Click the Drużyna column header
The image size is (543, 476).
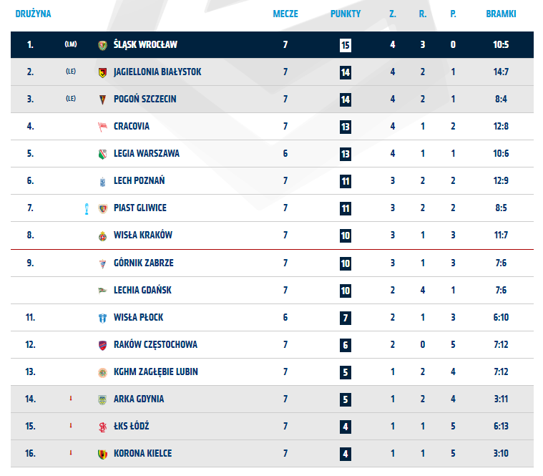point(33,14)
